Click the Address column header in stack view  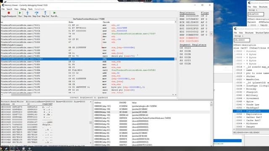point(98,103)
